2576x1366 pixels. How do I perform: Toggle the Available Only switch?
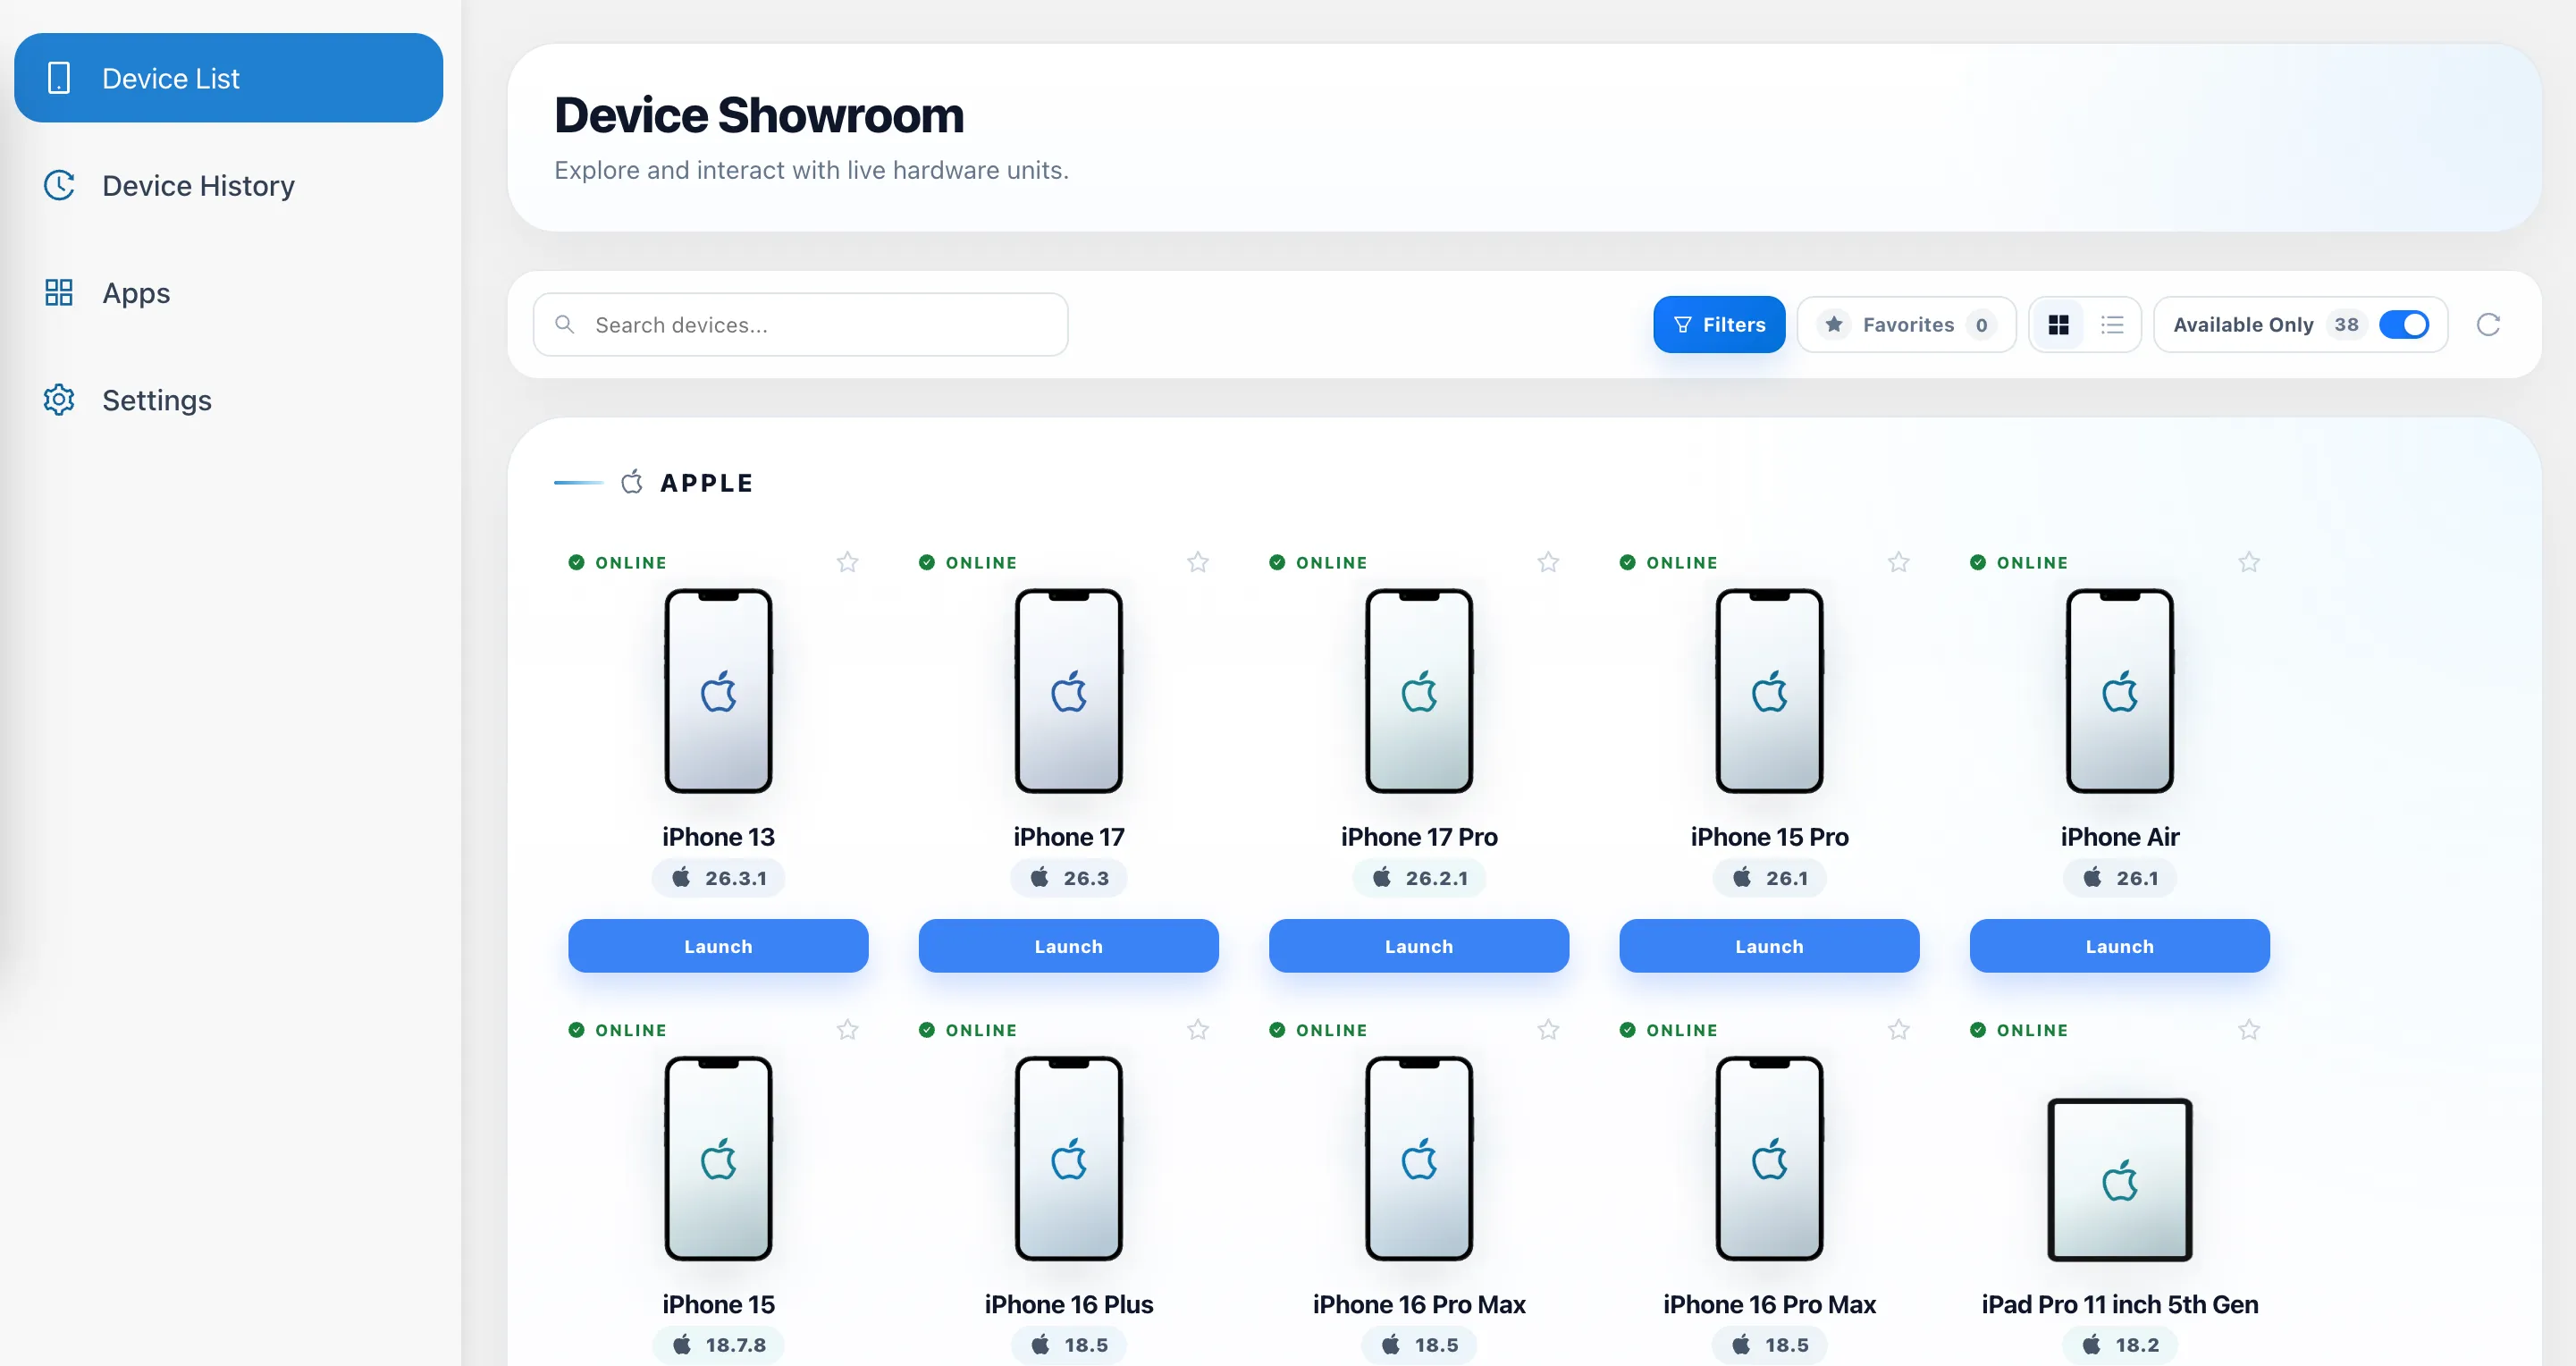(x=2404, y=325)
